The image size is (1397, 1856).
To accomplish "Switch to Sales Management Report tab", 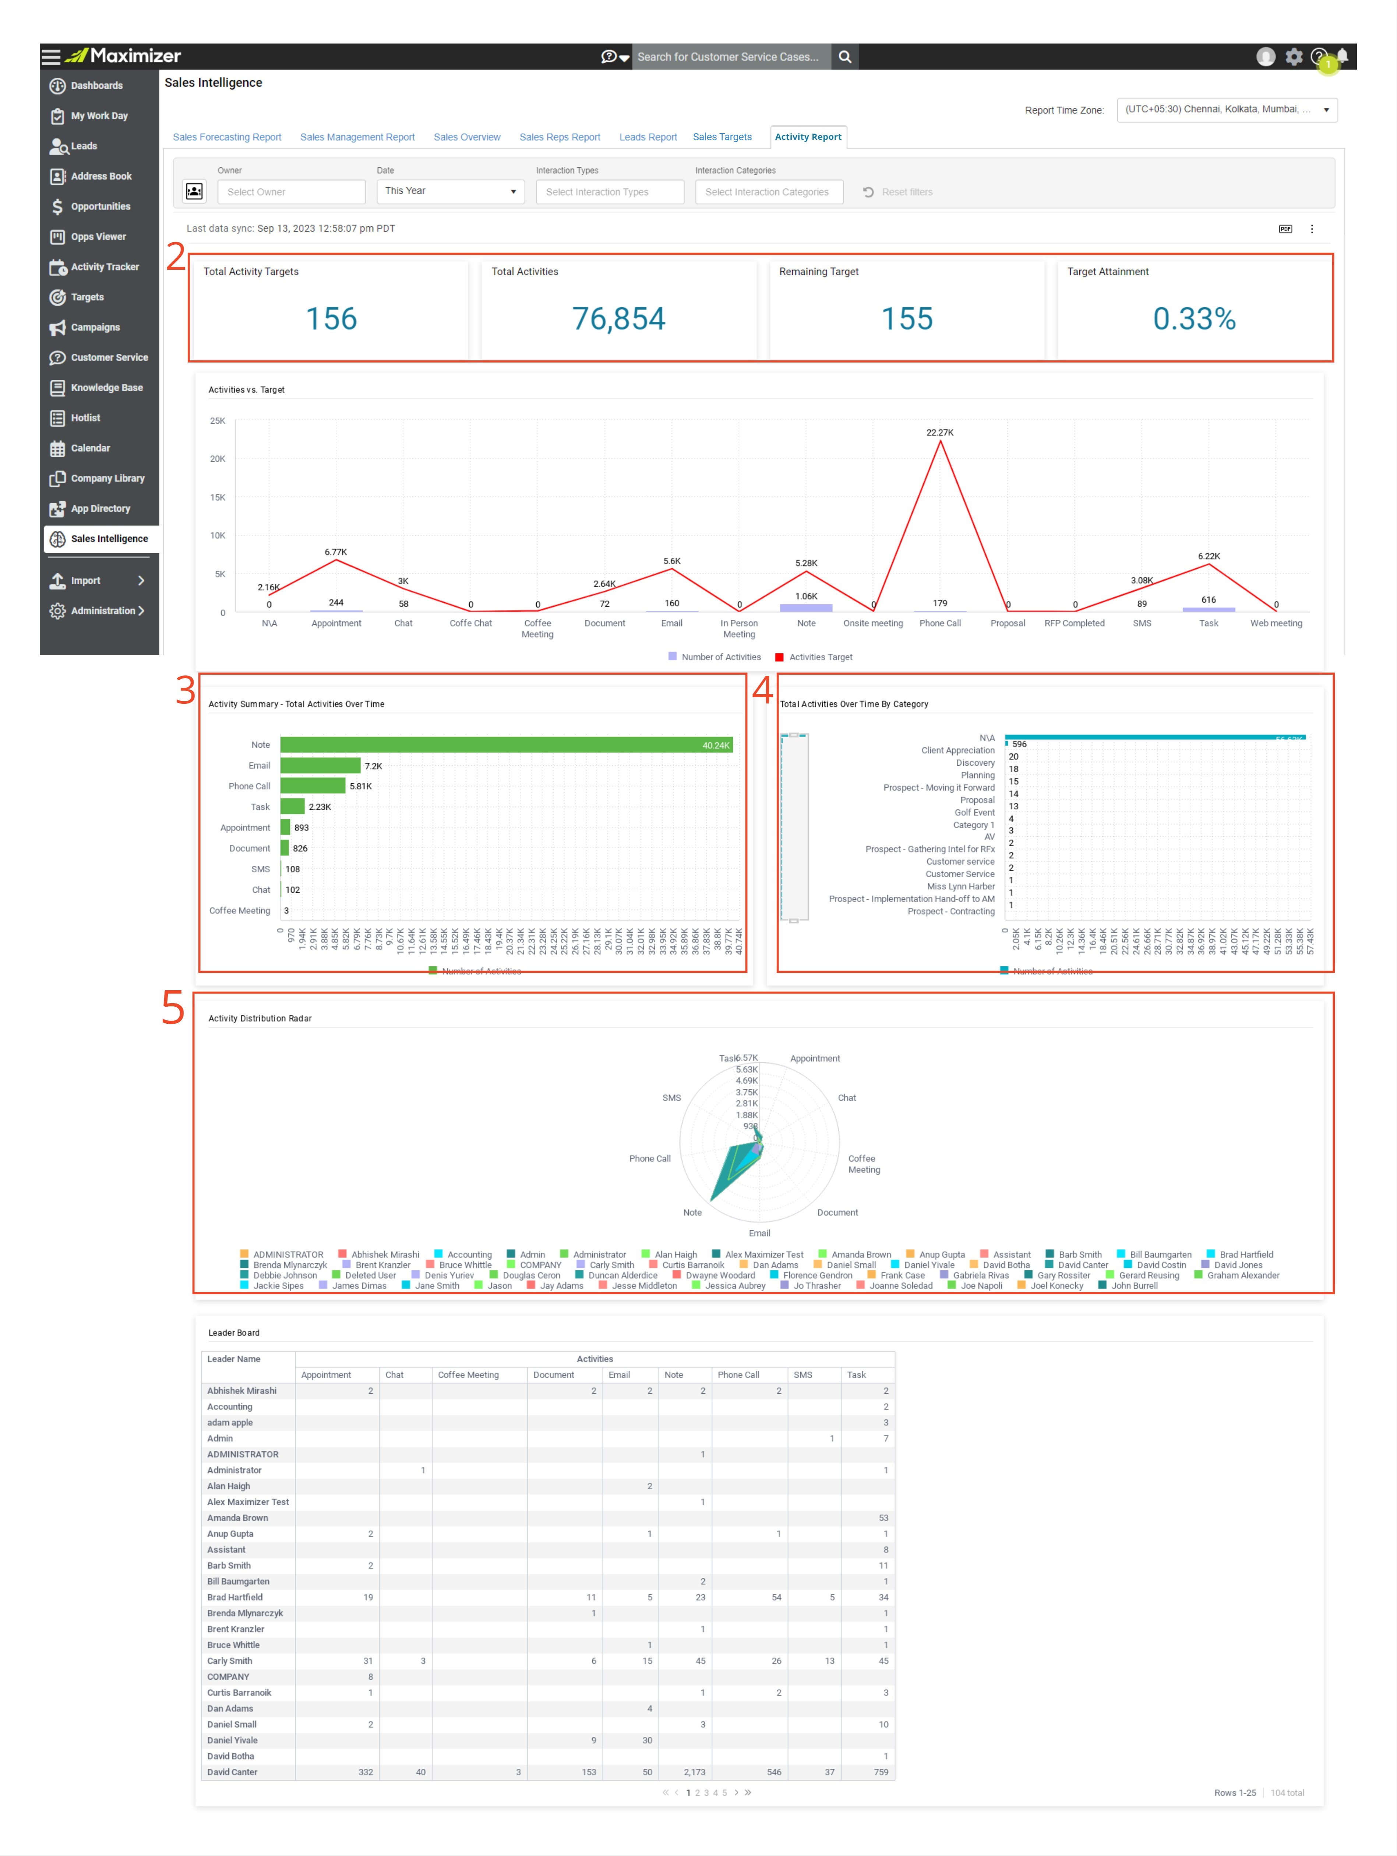I will pyautogui.click(x=357, y=138).
